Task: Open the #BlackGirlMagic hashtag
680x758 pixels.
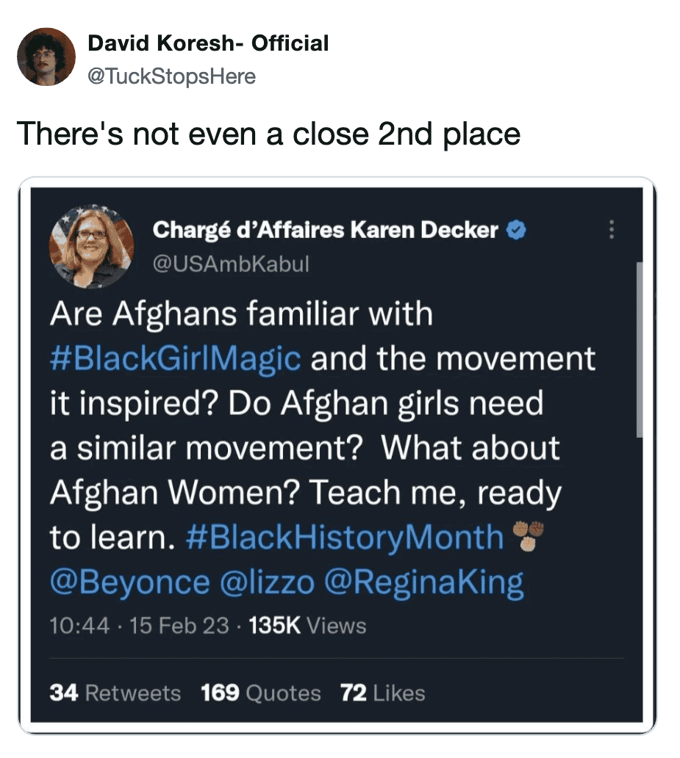Action: point(176,359)
